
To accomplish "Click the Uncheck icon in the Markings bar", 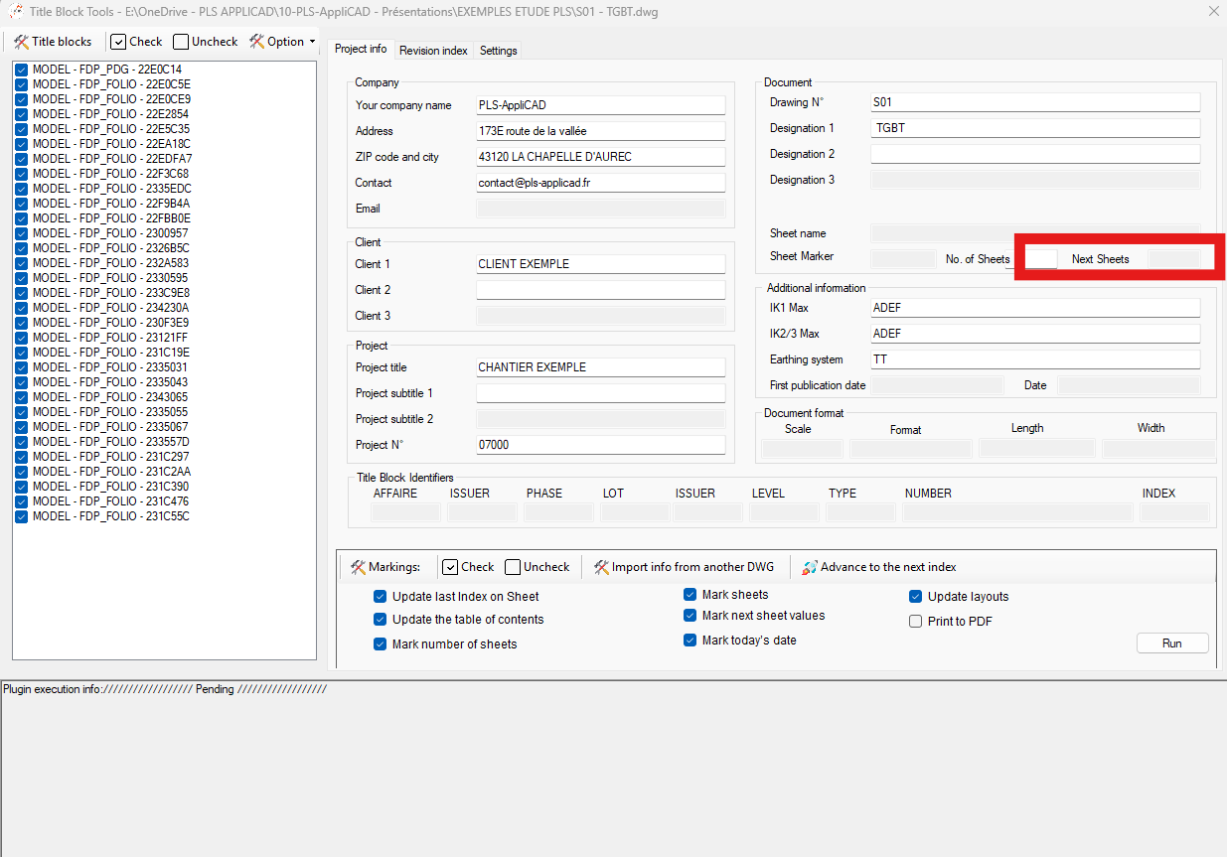I will tap(513, 567).
